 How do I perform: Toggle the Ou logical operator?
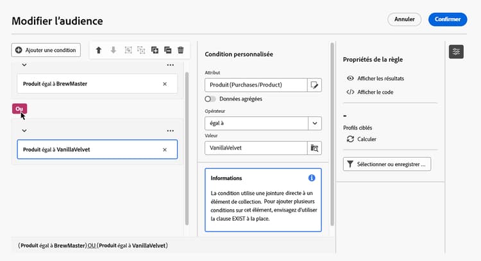click(x=19, y=108)
